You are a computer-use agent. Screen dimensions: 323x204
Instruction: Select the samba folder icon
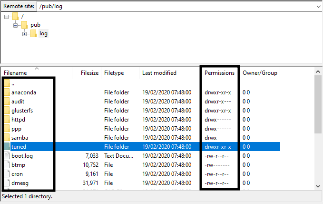pos(7,138)
